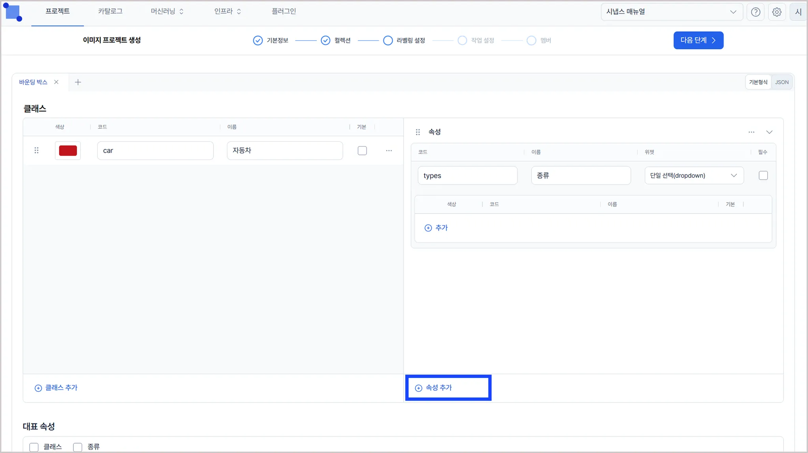Open the car class row more options
This screenshot has height=453, width=808.
point(389,150)
